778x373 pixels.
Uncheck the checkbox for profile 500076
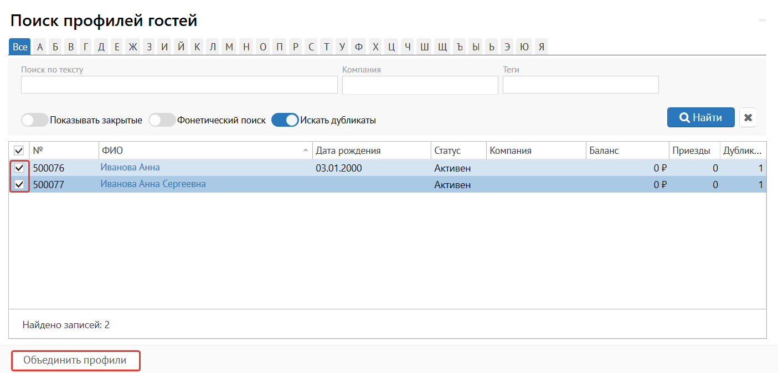[x=19, y=168]
